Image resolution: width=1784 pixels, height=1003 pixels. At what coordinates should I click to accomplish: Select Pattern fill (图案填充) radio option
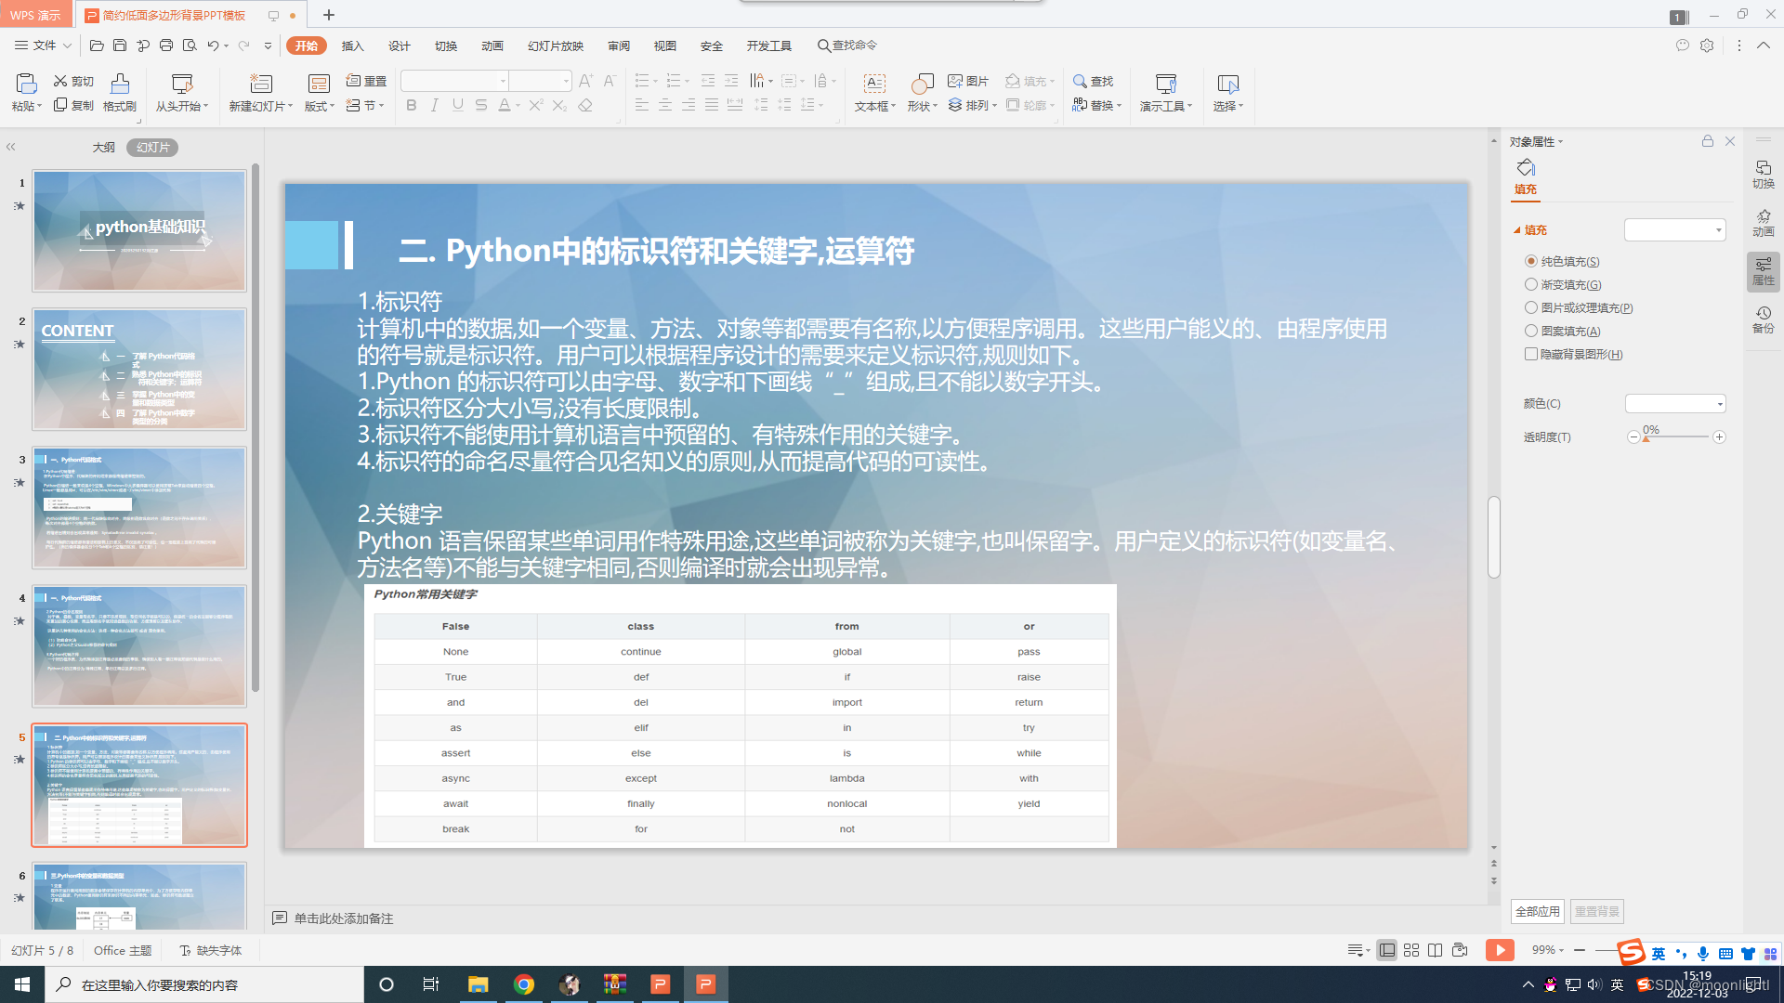1531,331
